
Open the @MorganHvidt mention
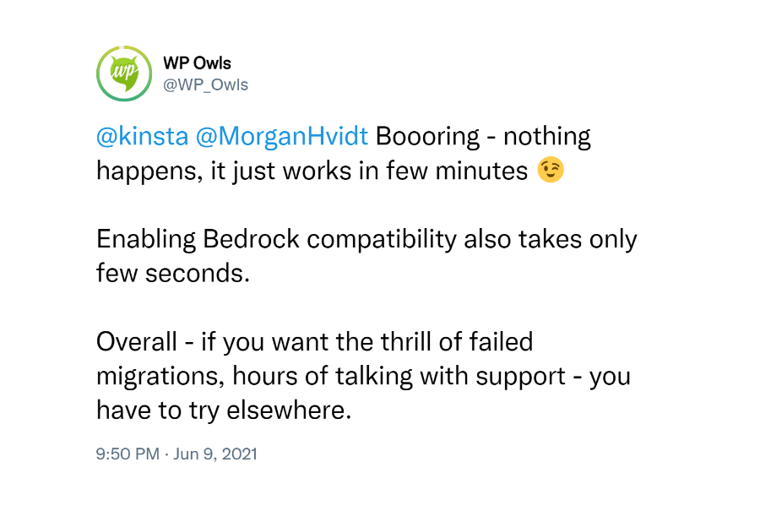tap(281, 136)
